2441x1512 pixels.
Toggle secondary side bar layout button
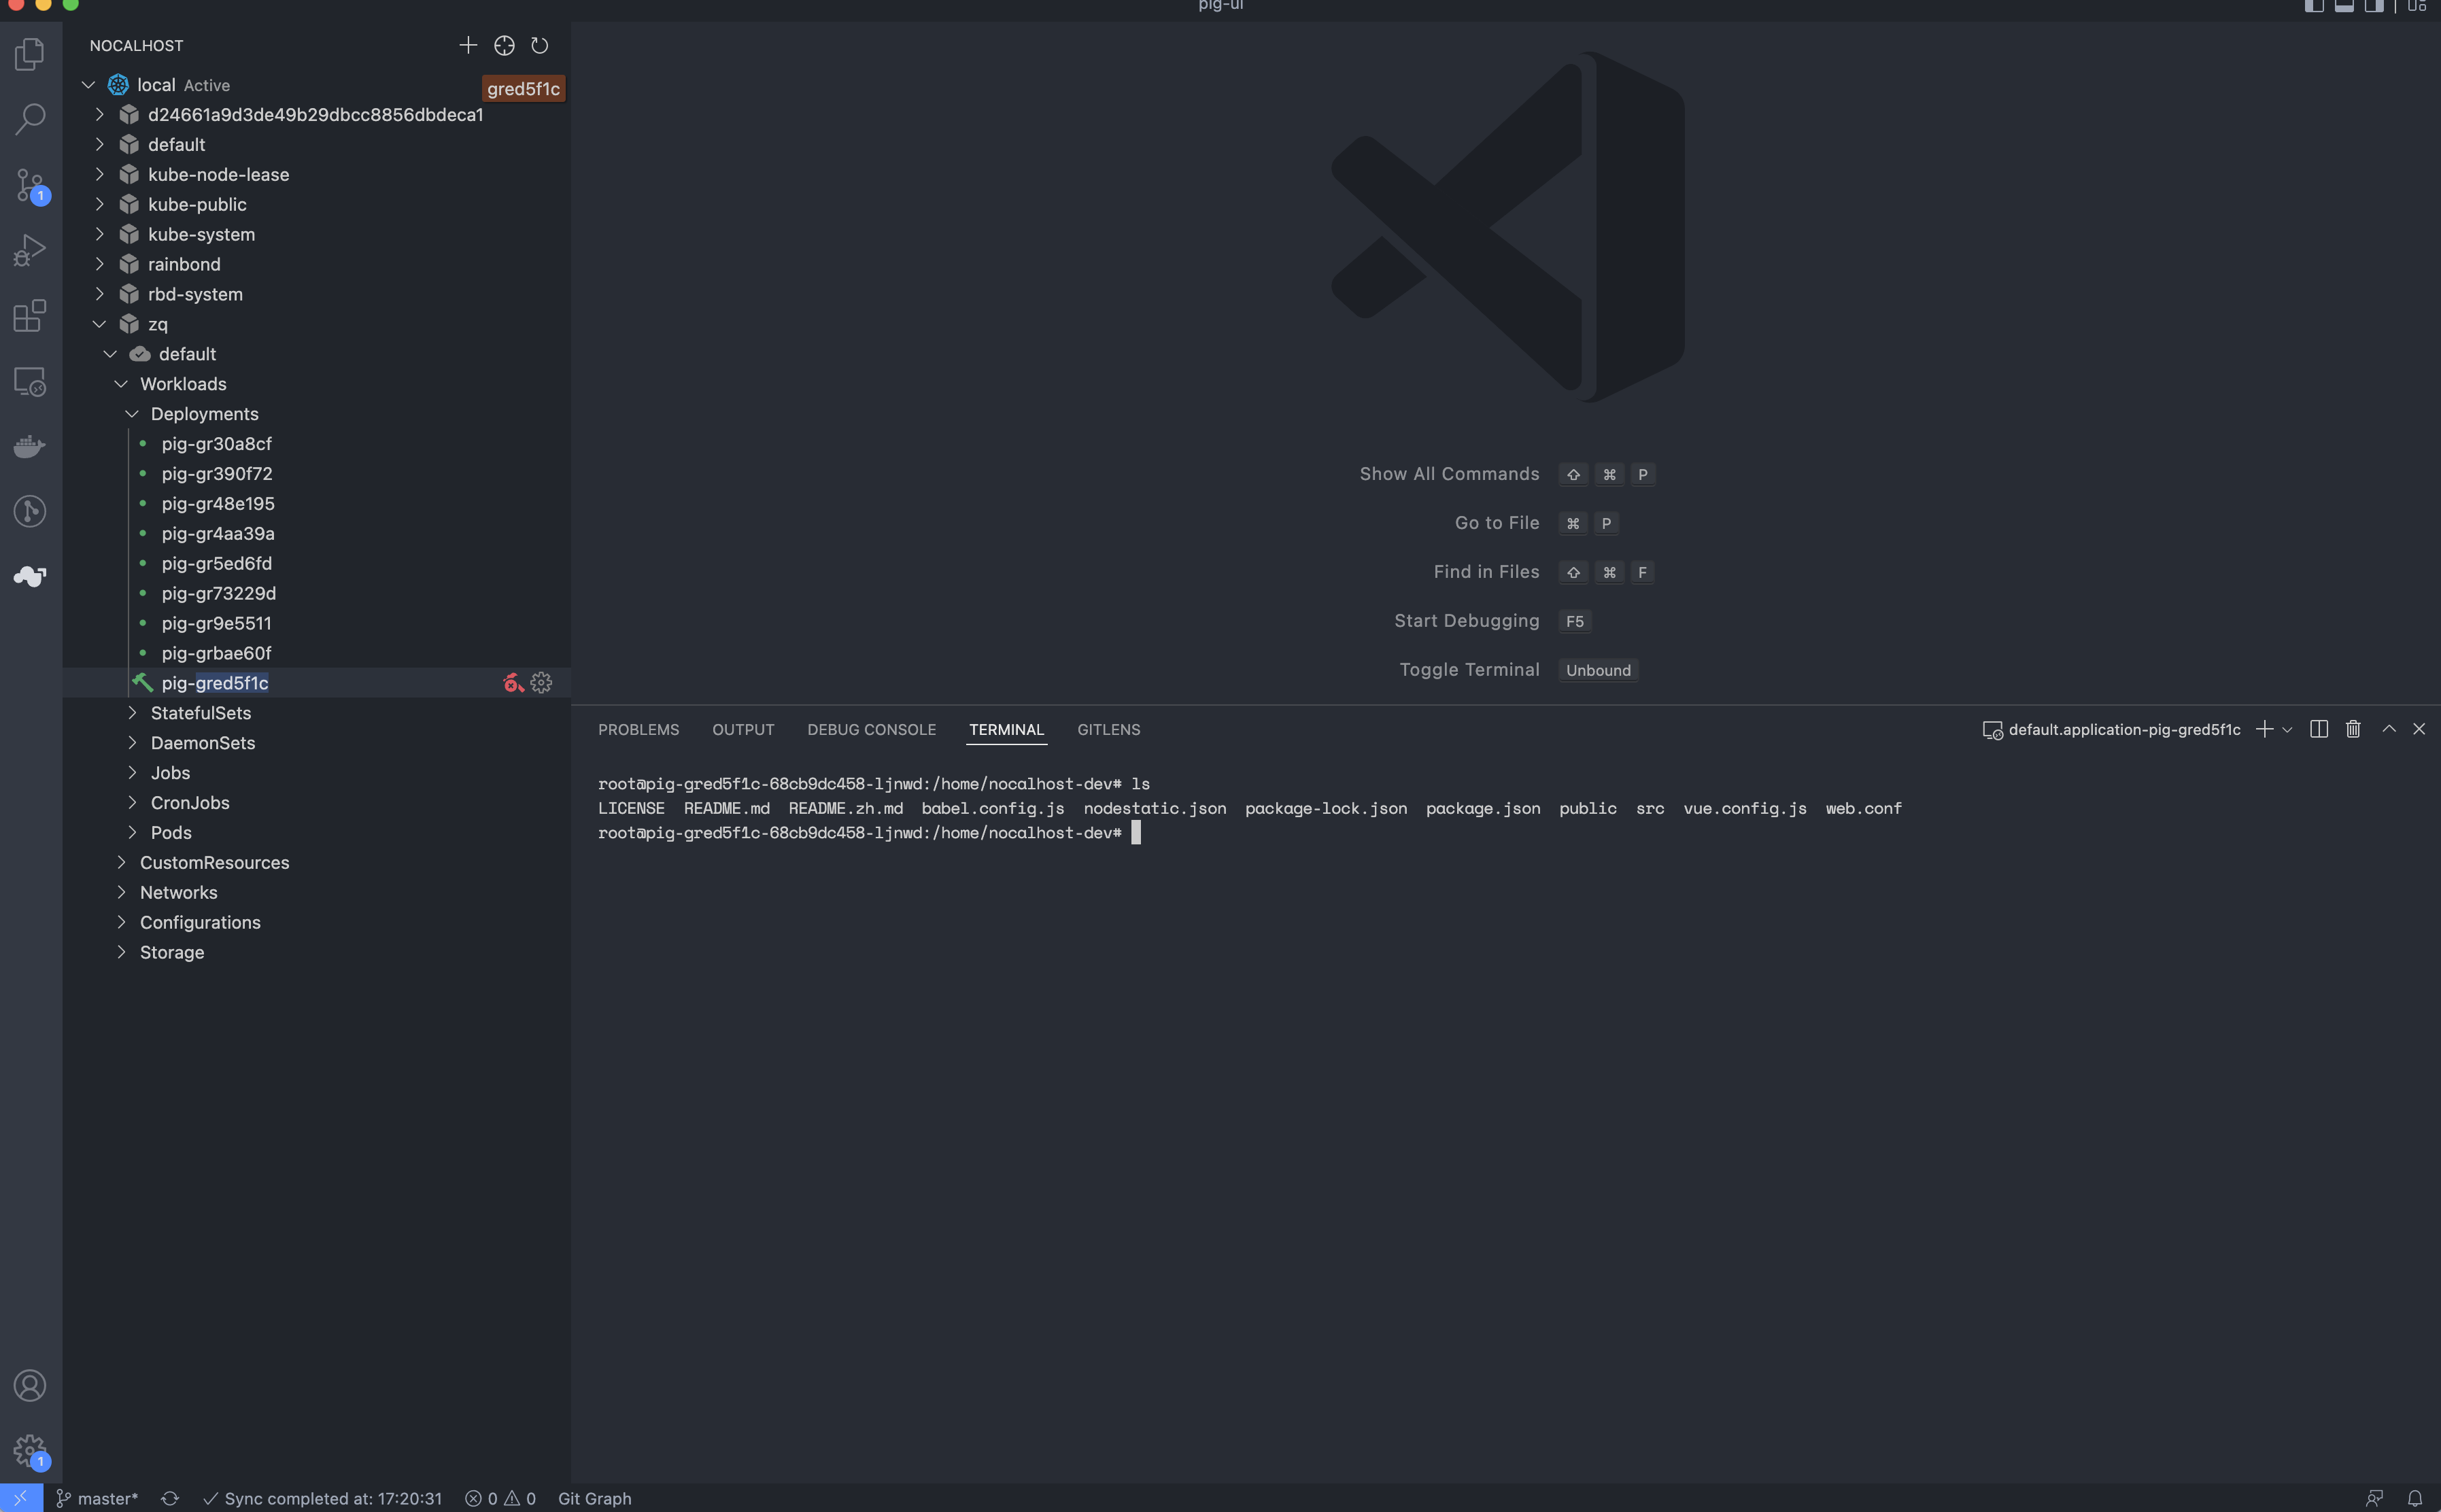coord(2374,6)
